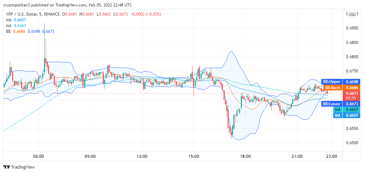
Task: Click the 23:00 time axis label
Action: tap(332, 156)
